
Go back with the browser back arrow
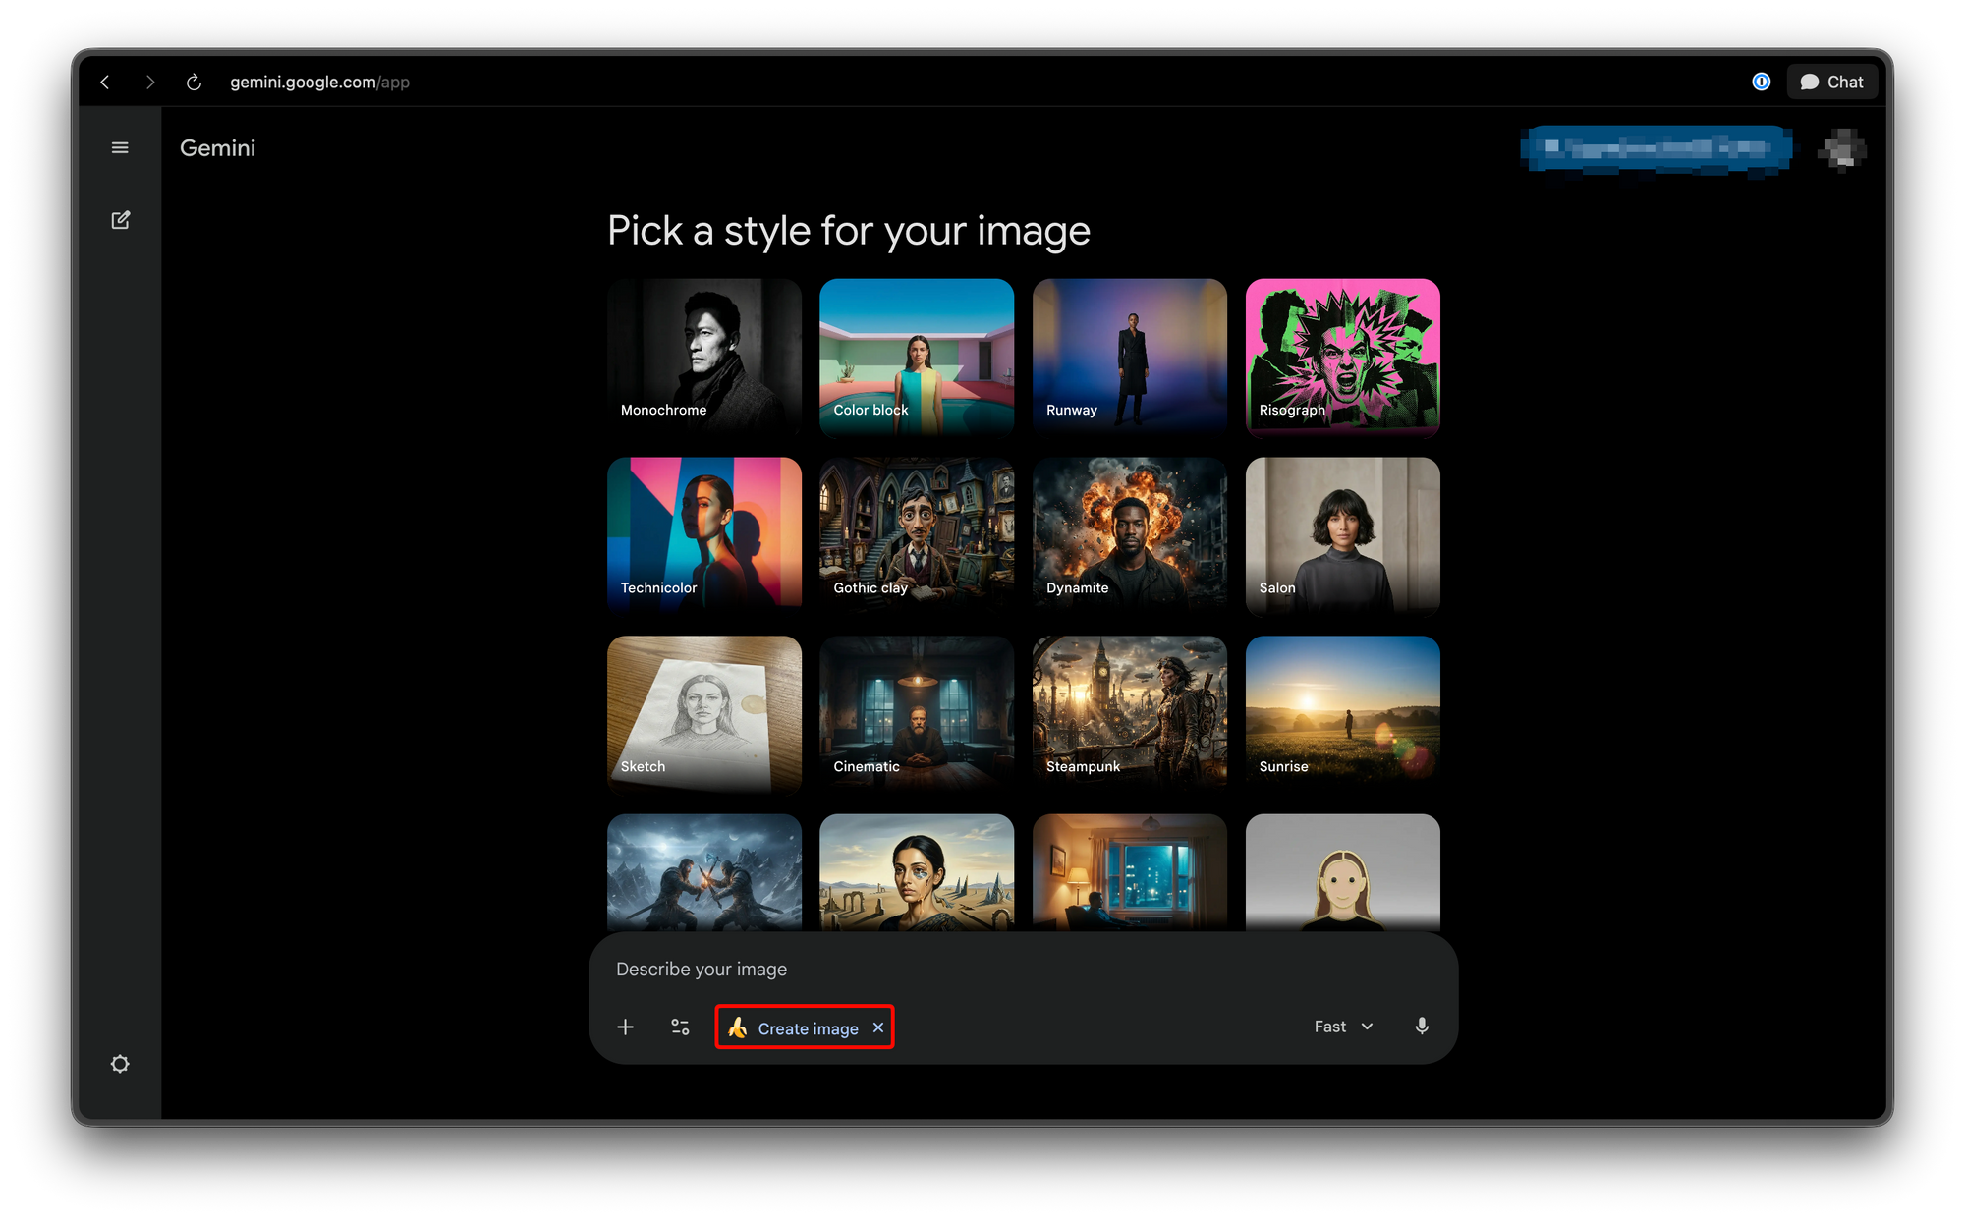click(105, 83)
